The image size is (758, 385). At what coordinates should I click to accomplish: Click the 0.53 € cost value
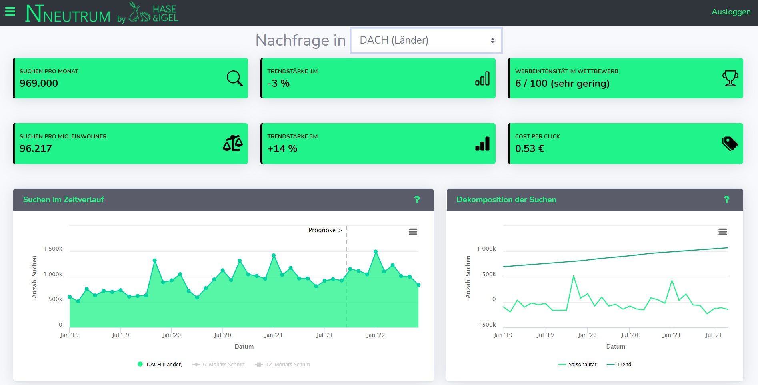pos(530,148)
